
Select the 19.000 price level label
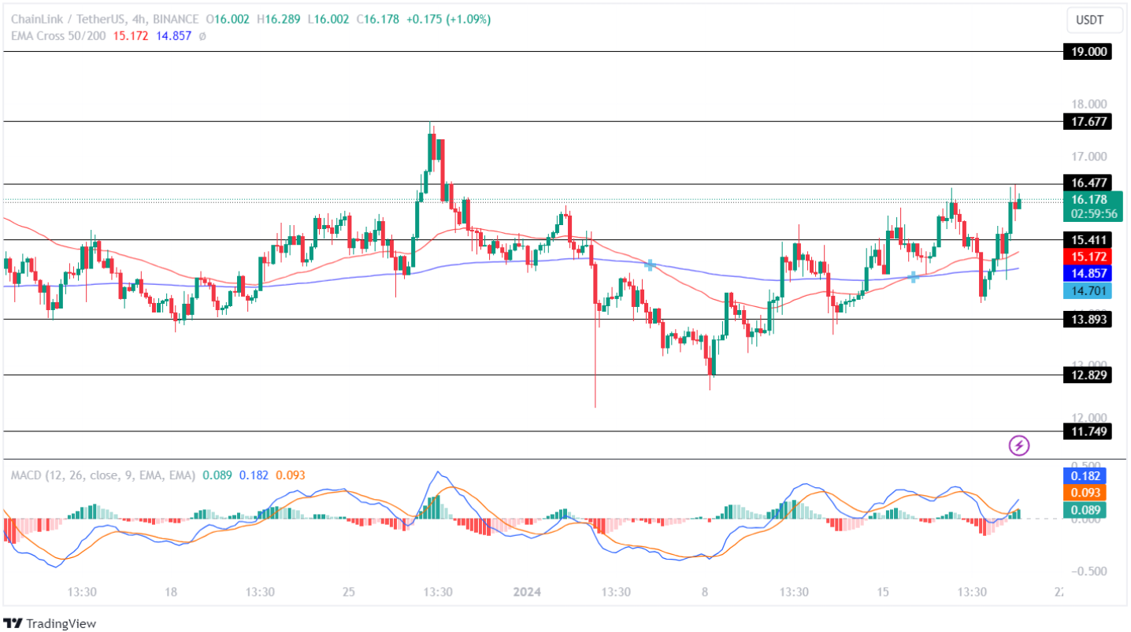(1086, 52)
